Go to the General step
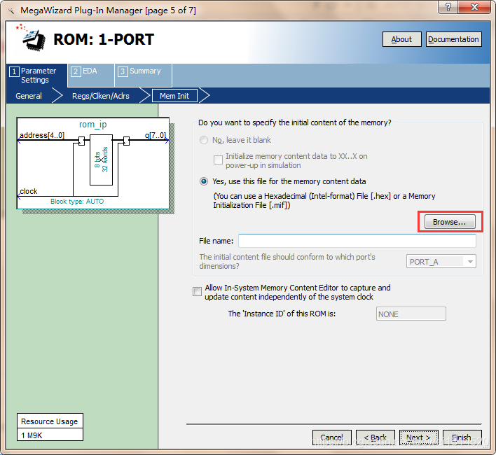Image resolution: width=496 pixels, height=455 pixels. 29,96
